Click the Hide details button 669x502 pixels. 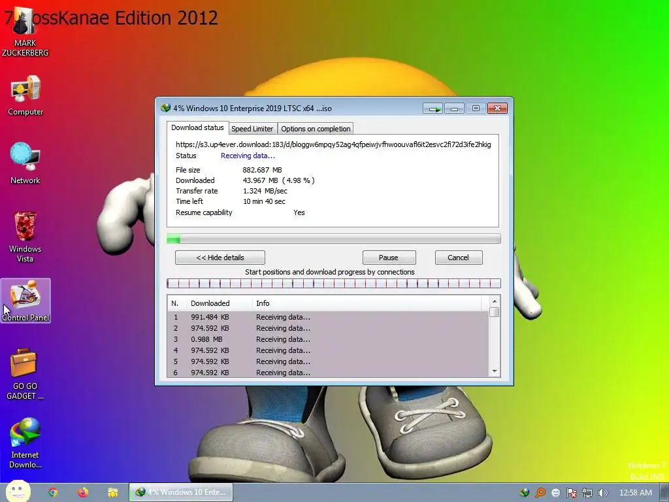point(220,258)
